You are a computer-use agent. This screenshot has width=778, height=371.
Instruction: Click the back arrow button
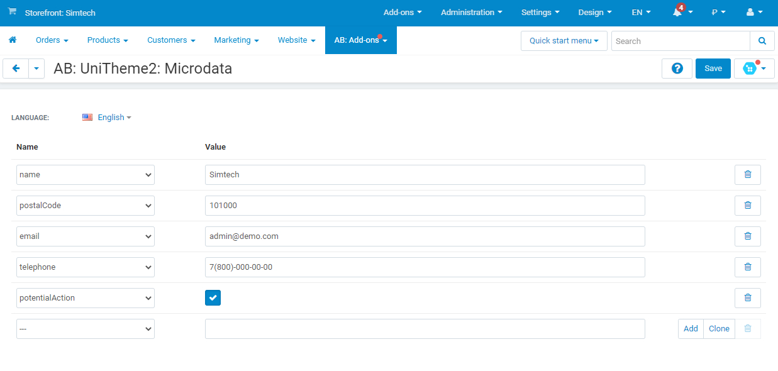(x=16, y=69)
